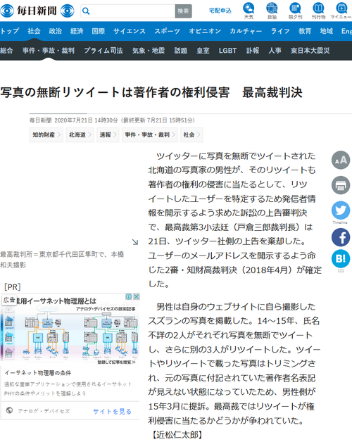Select the 教育 section tab
The width and height of the screenshot is (352, 442).
click(305, 31)
